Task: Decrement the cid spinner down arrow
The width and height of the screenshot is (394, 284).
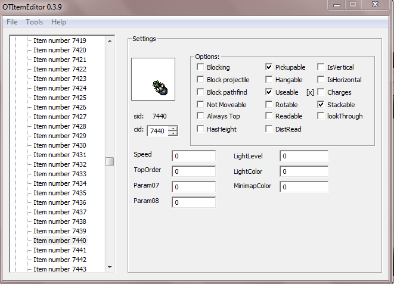Action: [x=172, y=133]
